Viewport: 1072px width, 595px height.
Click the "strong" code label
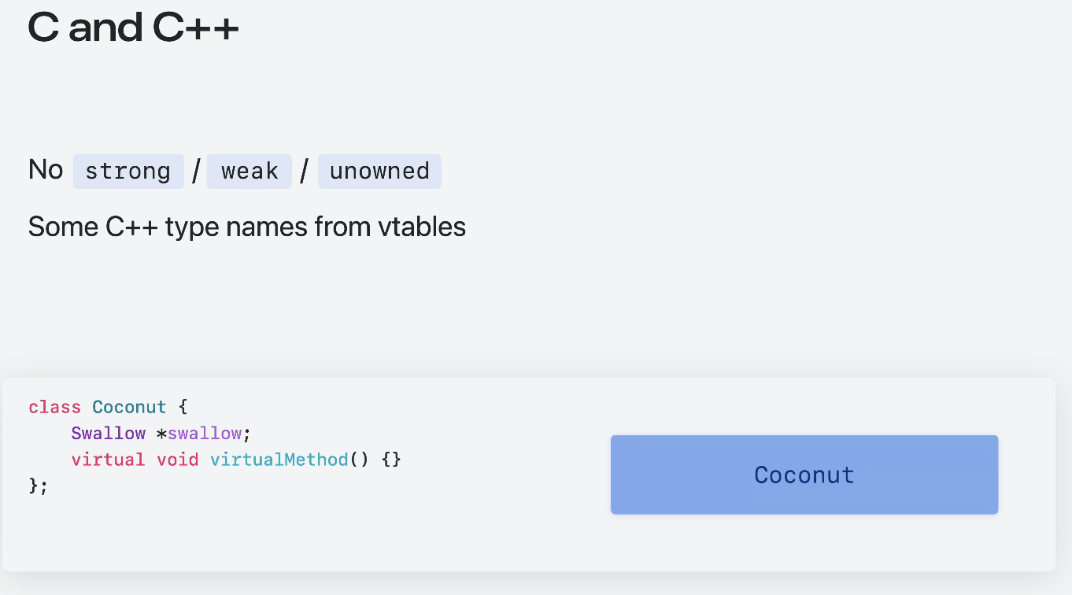tap(128, 172)
